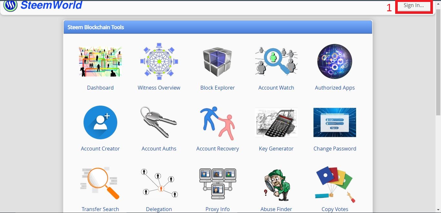Open the Delegation people-network icon
This screenshot has height=213, width=441.
[159, 183]
